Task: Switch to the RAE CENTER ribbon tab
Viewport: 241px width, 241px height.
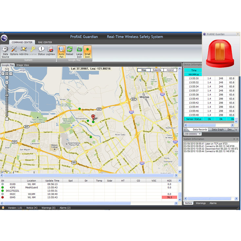Action: coord(45,42)
